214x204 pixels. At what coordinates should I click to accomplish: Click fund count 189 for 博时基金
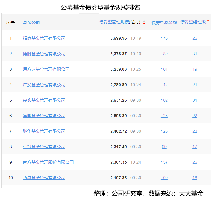point(164,54)
